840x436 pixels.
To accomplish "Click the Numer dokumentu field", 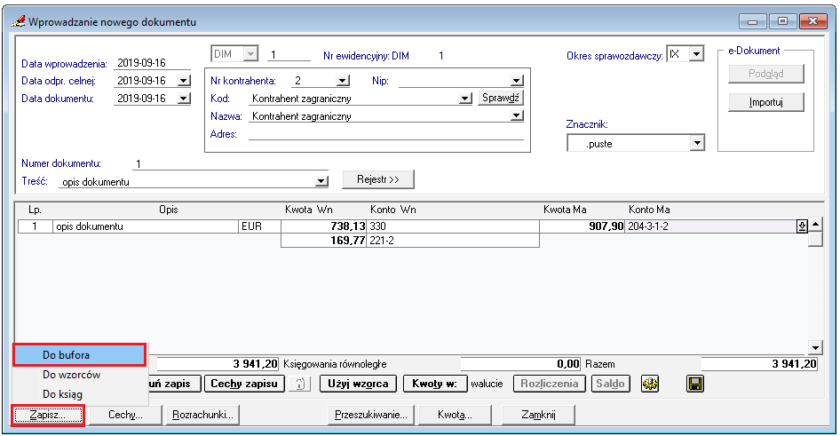I will coord(230,164).
